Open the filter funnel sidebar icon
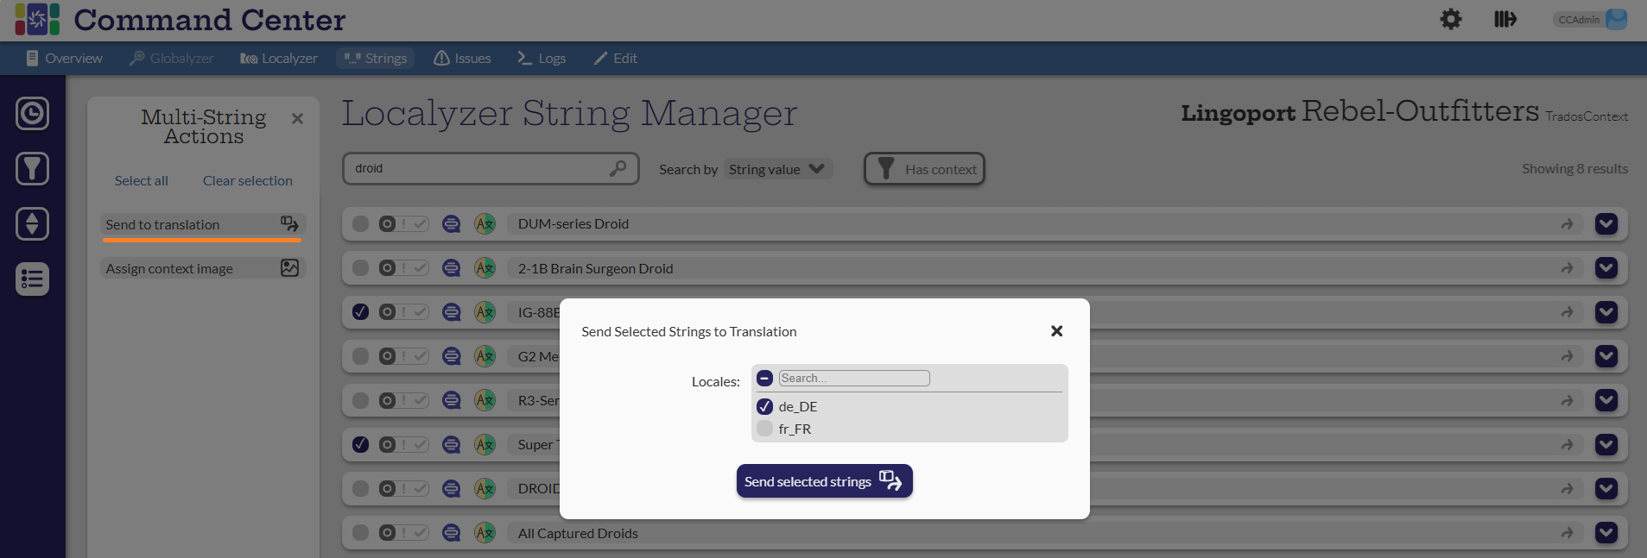This screenshot has height=558, width=1647. 32,169
